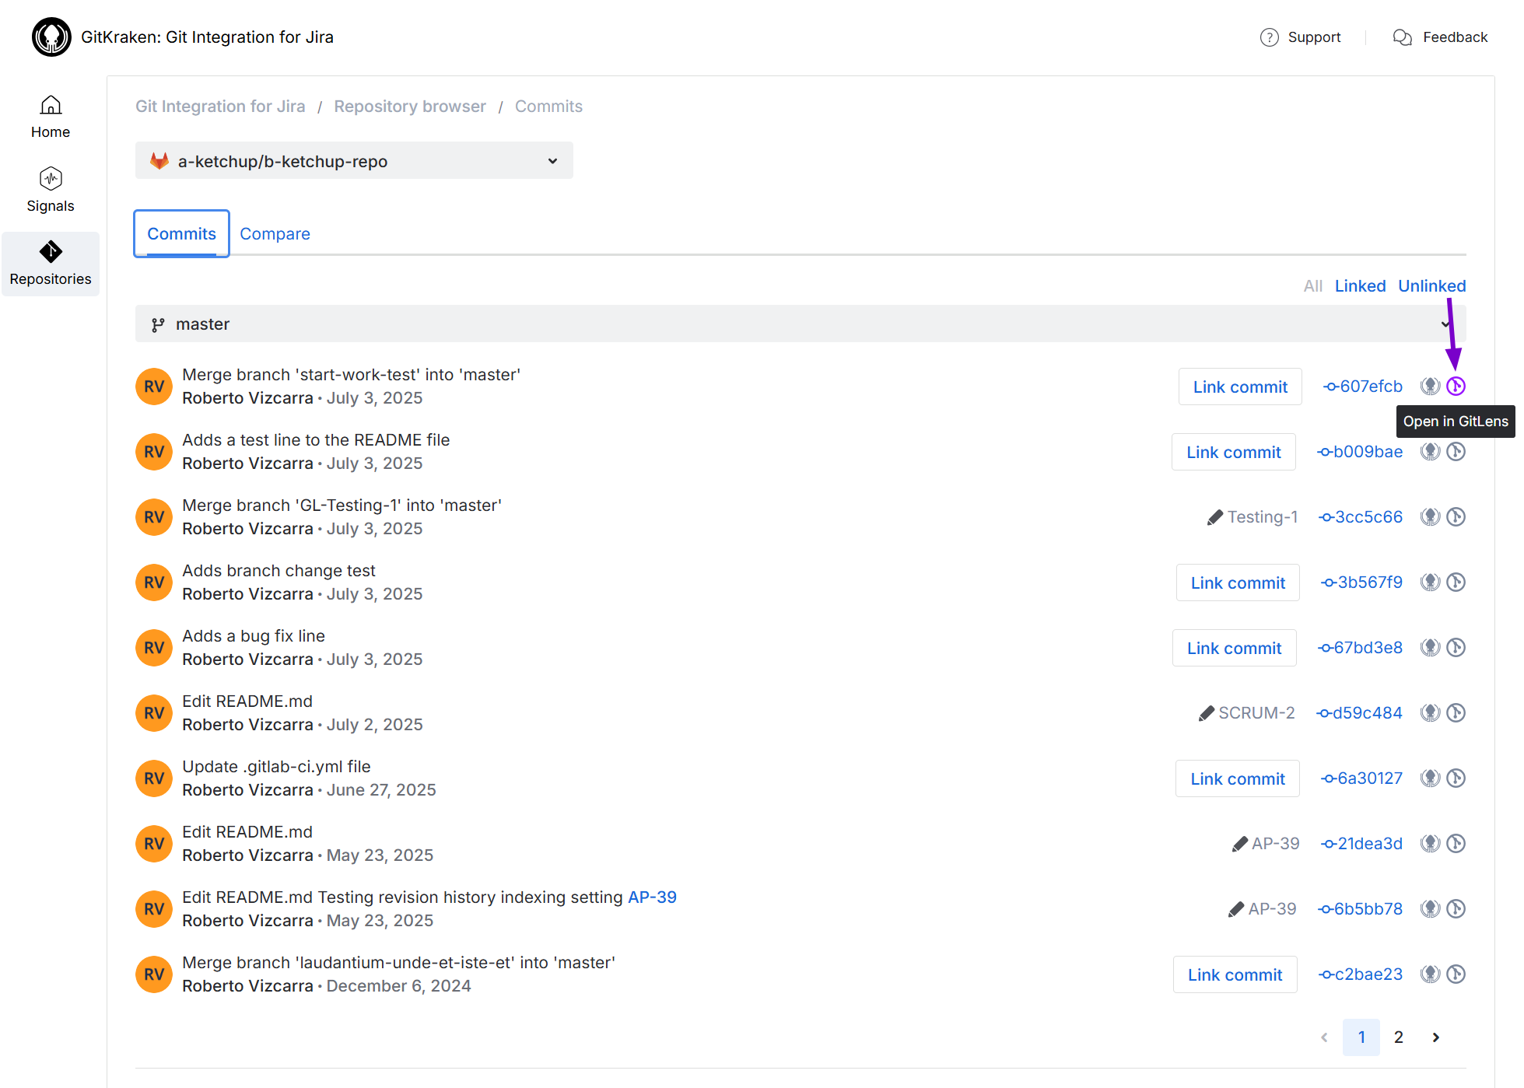The height and width of the screenshot is (1088, 1524).
Task: Go to Signals in the left sidebar
Action: coord(50,189)
